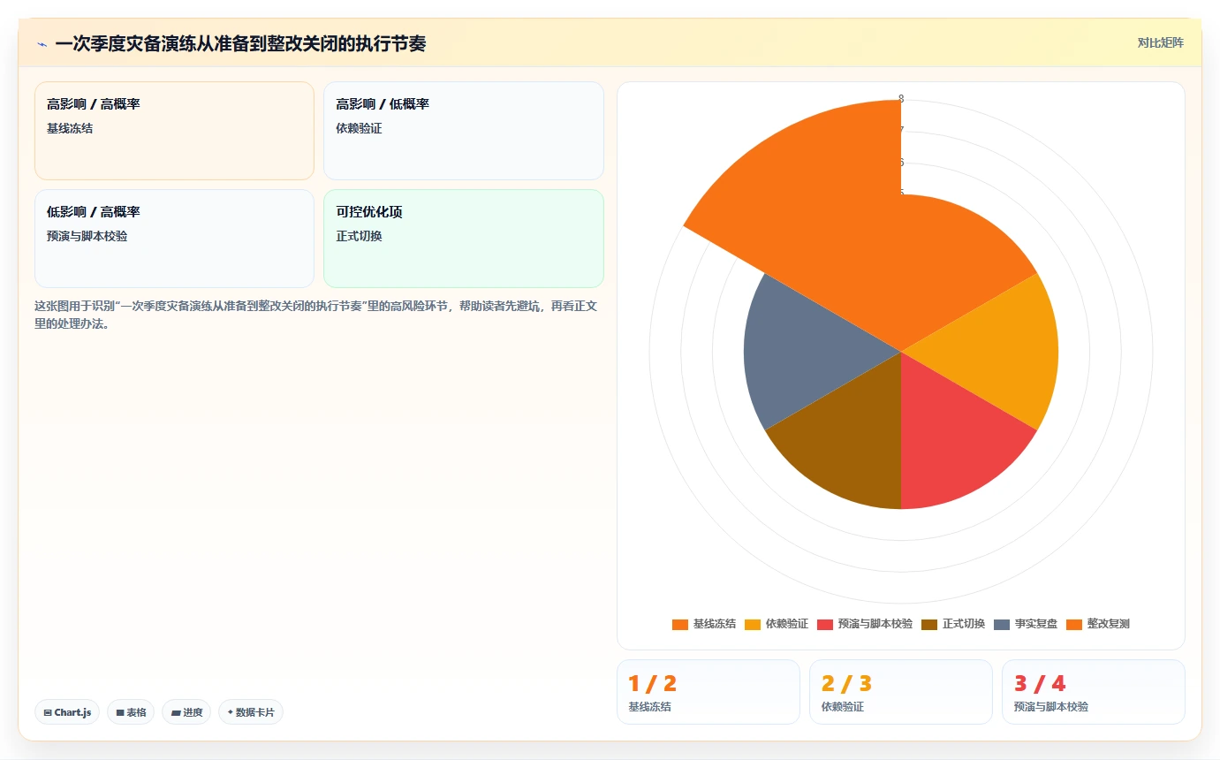The width and height of the screenshot is (1220, 760).
Task: Select the 表格 chip label
Action: click(137, 712)
